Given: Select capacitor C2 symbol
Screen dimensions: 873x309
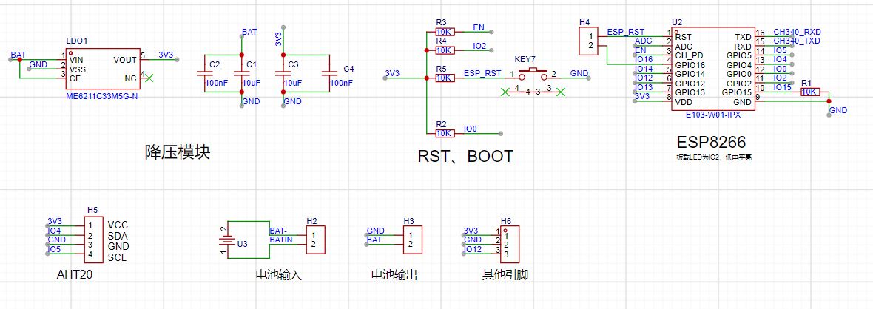Looking at the screenshot, I should click(x=204, y=73).
